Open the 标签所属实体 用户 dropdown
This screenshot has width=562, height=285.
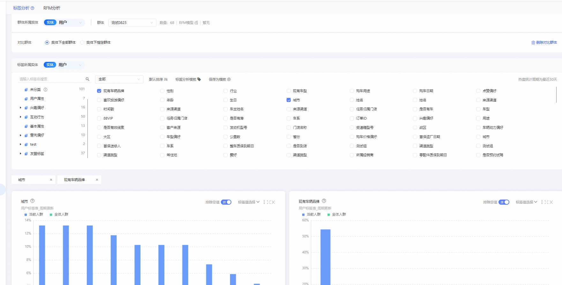(x=64, y=65)
